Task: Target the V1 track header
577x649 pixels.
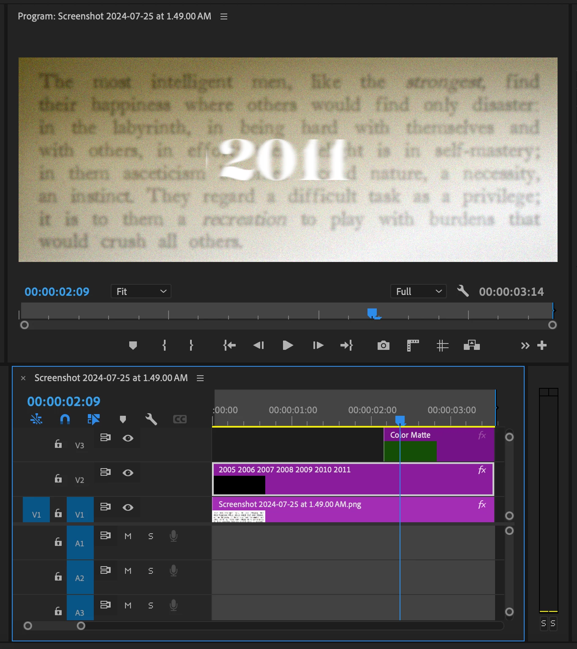Action: click(x=80, y=510)
